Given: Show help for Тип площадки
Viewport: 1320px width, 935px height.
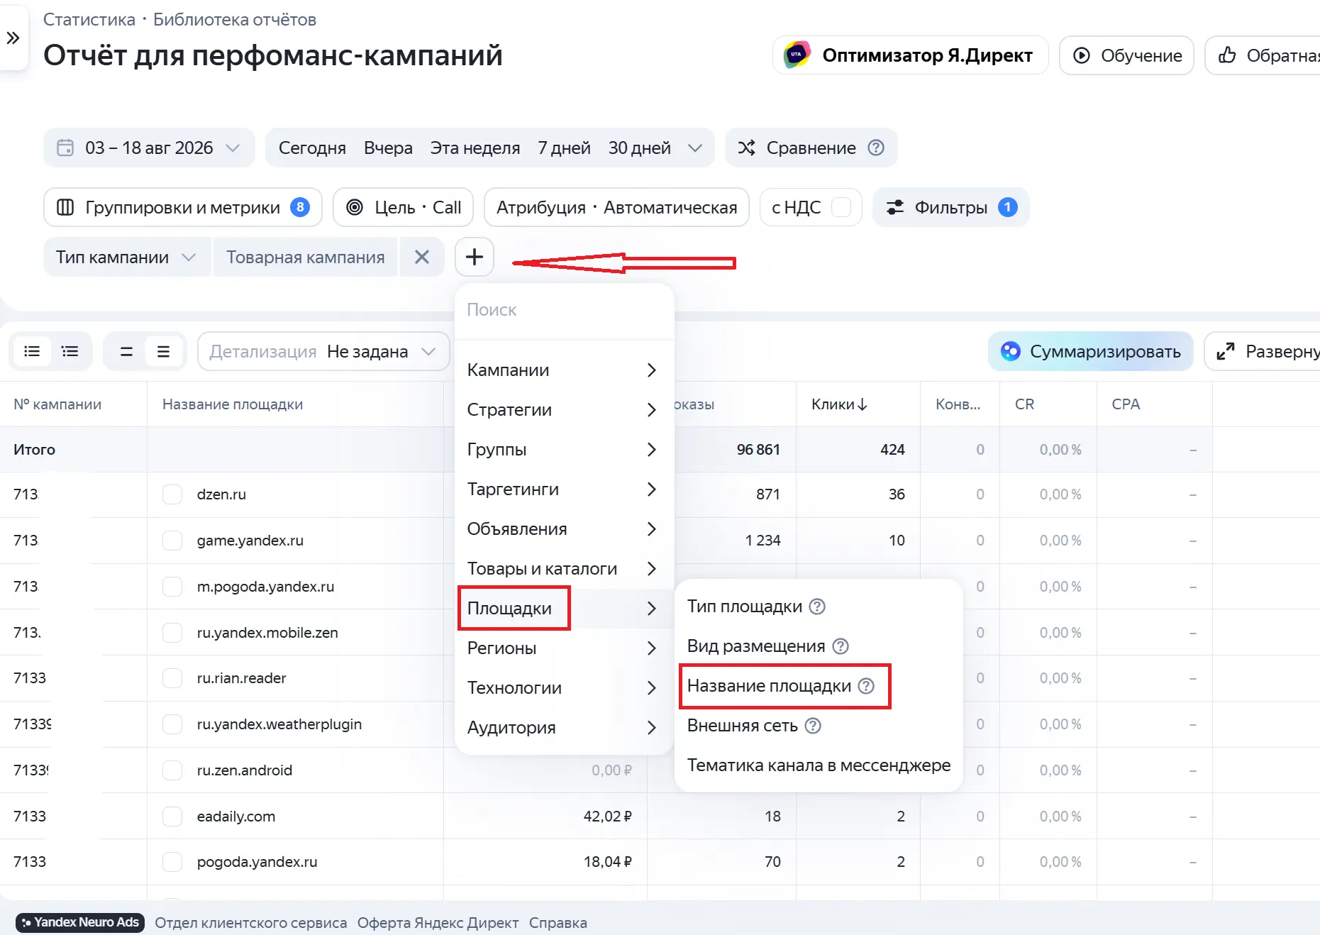Looking at the screenshot, I should point(817,607).
